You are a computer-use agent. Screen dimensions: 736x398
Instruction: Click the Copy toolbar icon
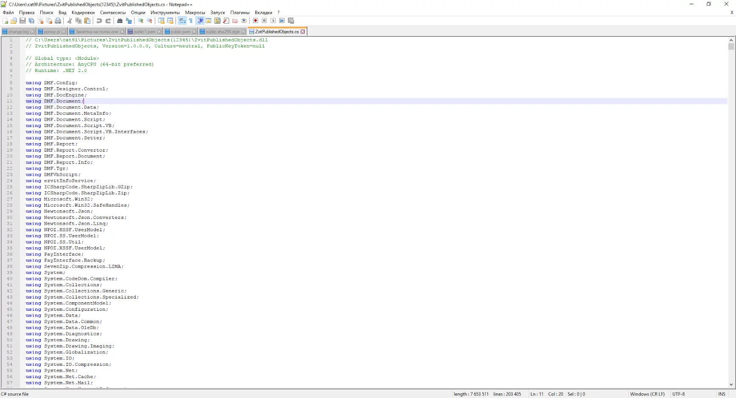[x=78, y=21]
